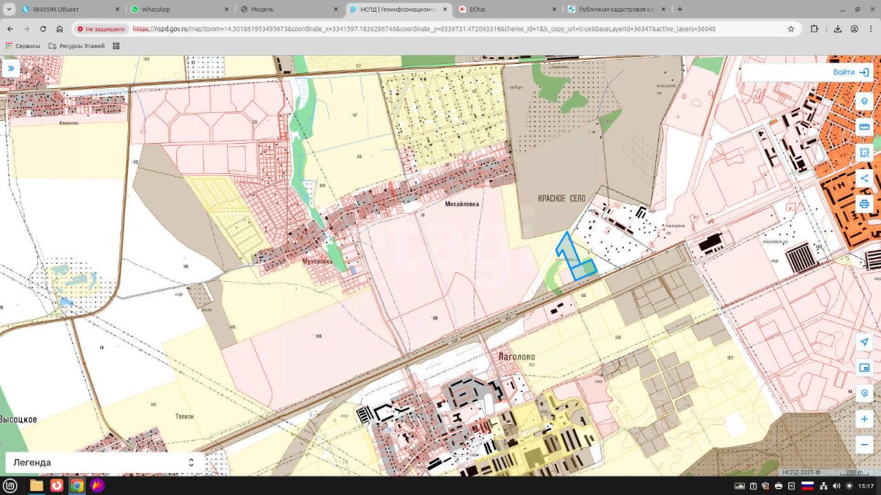
Task: Zoom out with the minus button
Action: (864, 444)
